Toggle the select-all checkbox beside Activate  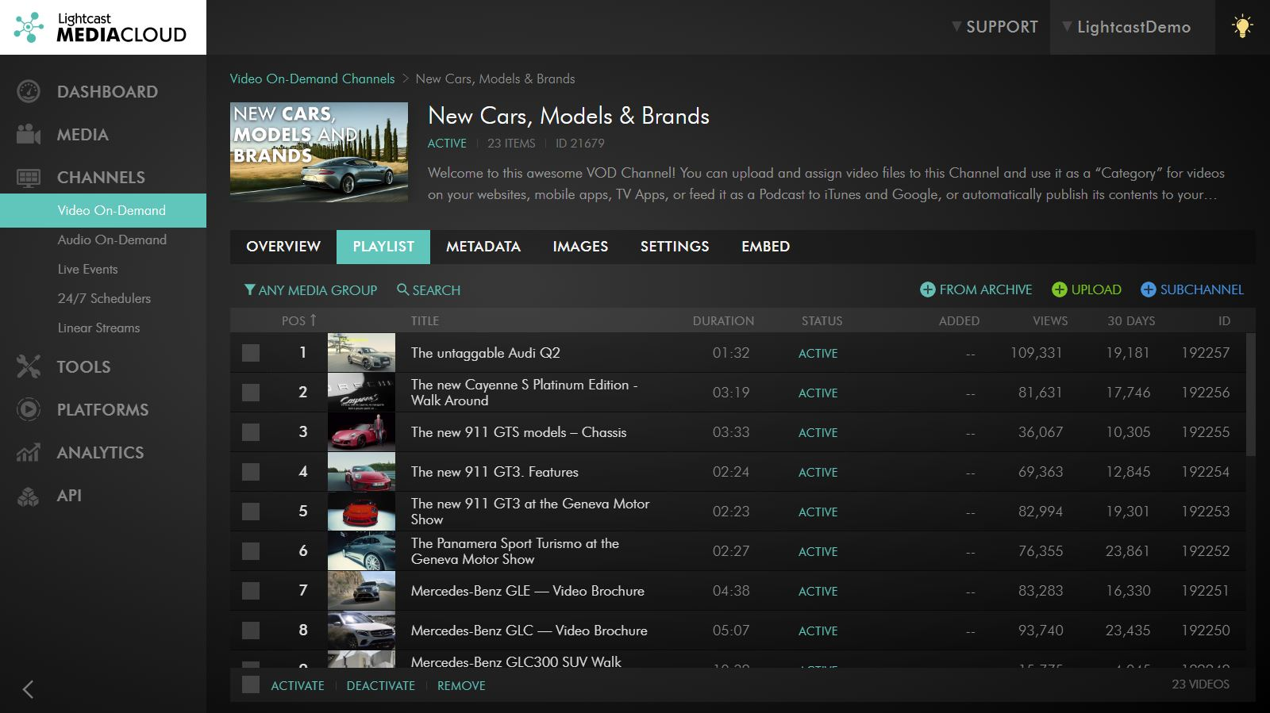[x=251, y=685]
